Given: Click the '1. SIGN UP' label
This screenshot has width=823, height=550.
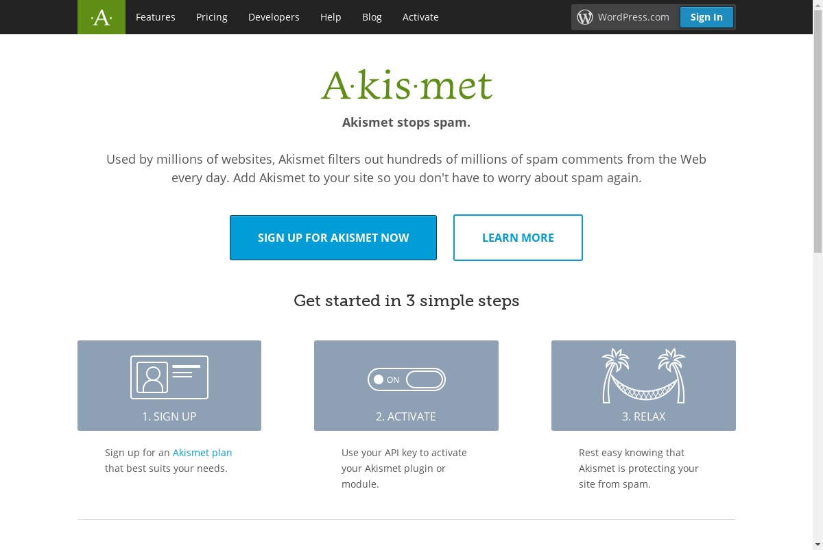Looking at the screenshot, I should pyautogui.click(x=169, y=416).
